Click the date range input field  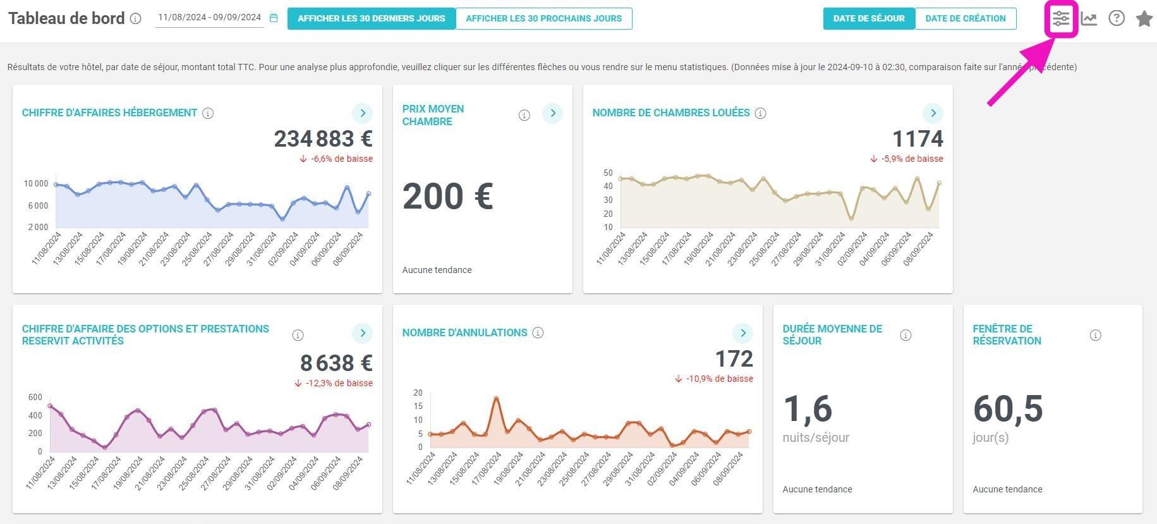[x=210, y=18]
